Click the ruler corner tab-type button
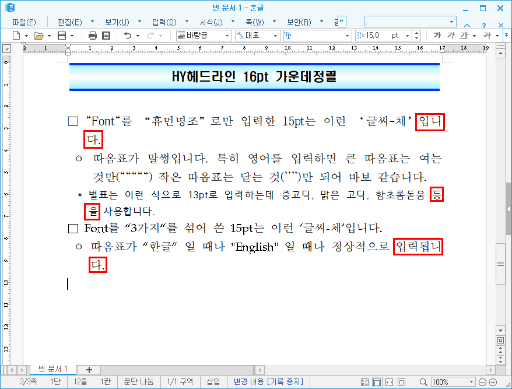Screen dimensions: 512x389 point(6,48)
